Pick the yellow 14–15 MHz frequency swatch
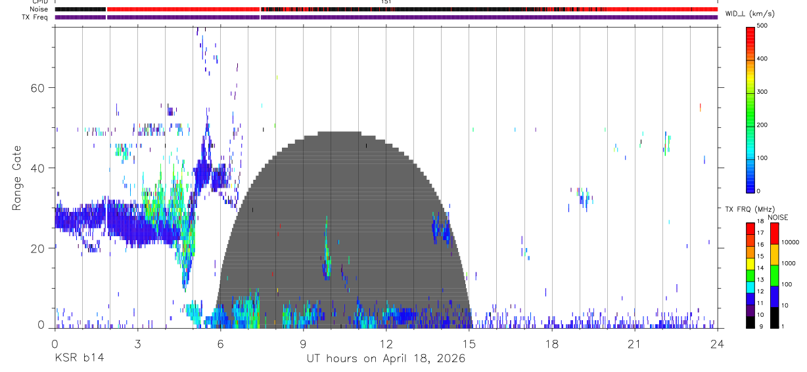The width and height of the screenshot is (807, 372). pyautogui.click(x=750, y=263)
